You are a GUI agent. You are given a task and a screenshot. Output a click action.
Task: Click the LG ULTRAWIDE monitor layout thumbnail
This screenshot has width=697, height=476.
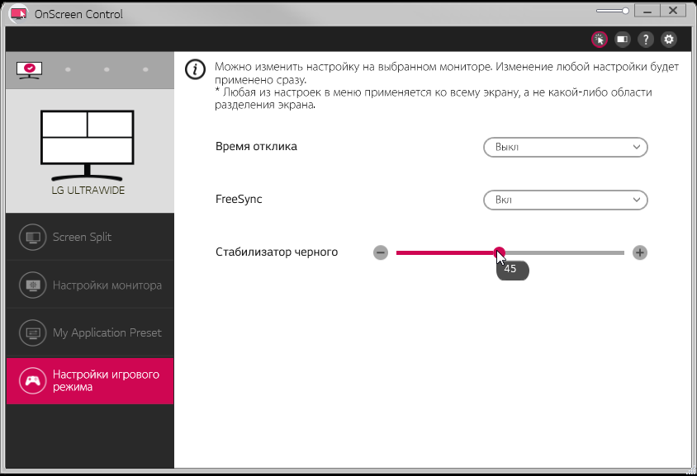coord(88,145)
